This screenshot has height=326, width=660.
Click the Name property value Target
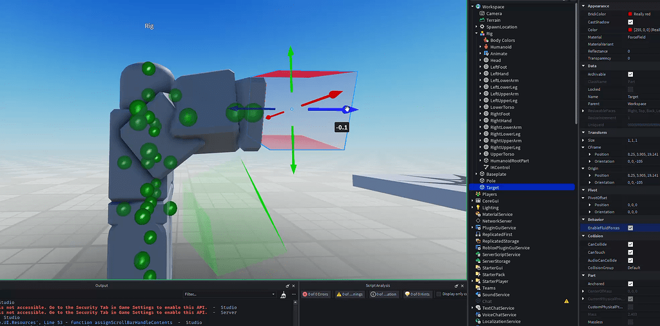pyautogui.click(x=634, y=97)
